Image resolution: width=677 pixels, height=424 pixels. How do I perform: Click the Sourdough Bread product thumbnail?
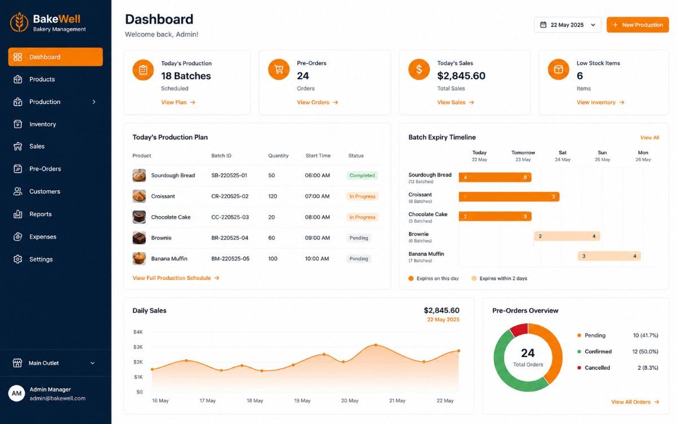[139, 176]
